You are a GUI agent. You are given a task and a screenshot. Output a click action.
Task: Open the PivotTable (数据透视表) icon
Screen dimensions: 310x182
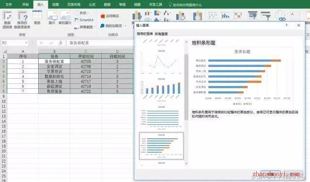[x=7, y=19]
